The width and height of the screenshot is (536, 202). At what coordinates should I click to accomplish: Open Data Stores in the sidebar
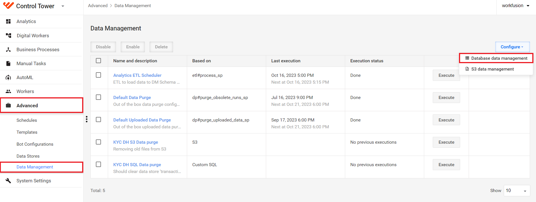tap(28, 156)
